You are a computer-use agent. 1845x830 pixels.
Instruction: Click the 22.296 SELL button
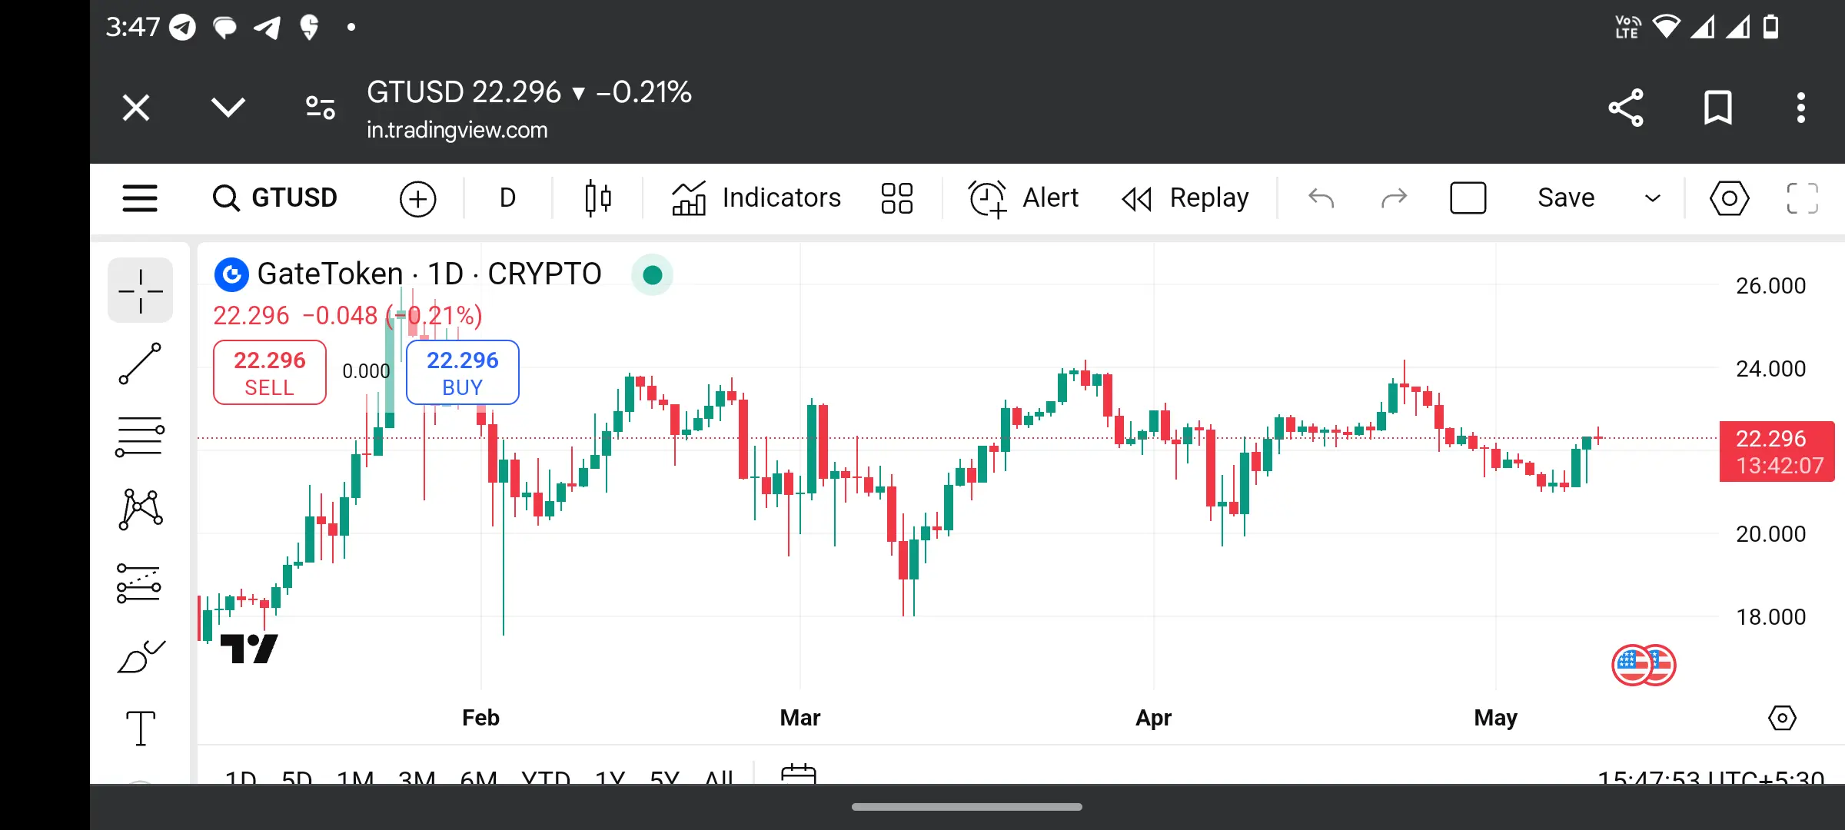click(x=270, y=373)
